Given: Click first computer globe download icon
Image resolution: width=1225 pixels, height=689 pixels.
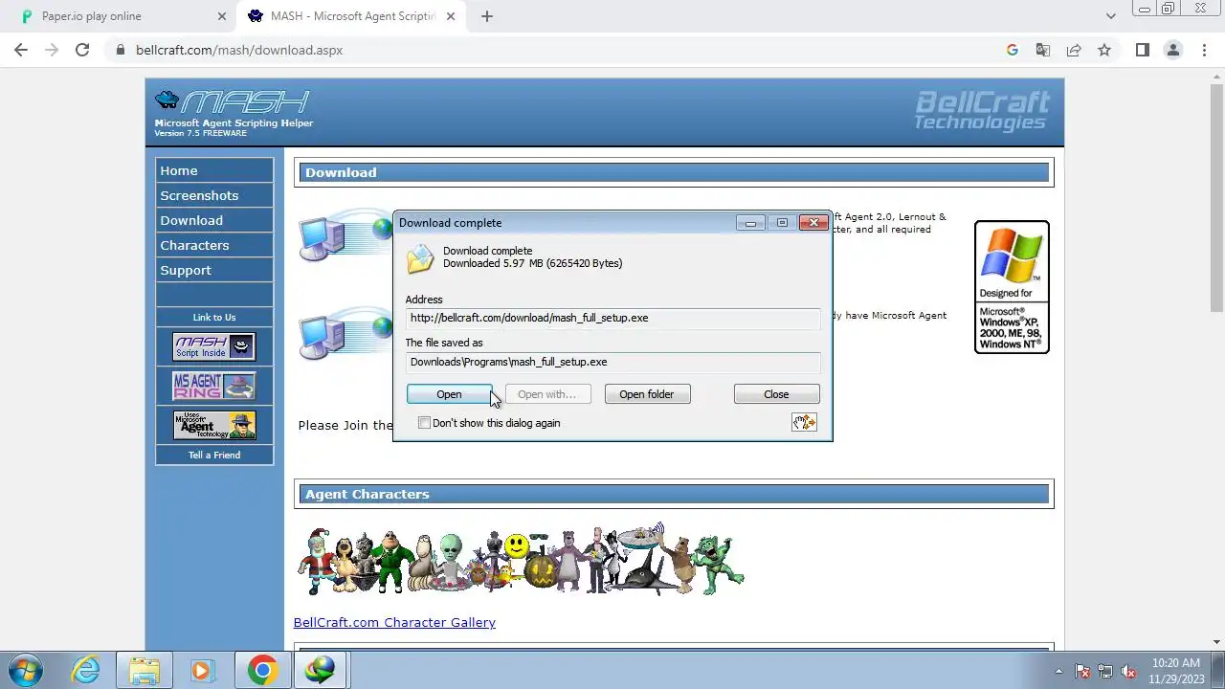Looking at the screenshot, I should 345,235.
